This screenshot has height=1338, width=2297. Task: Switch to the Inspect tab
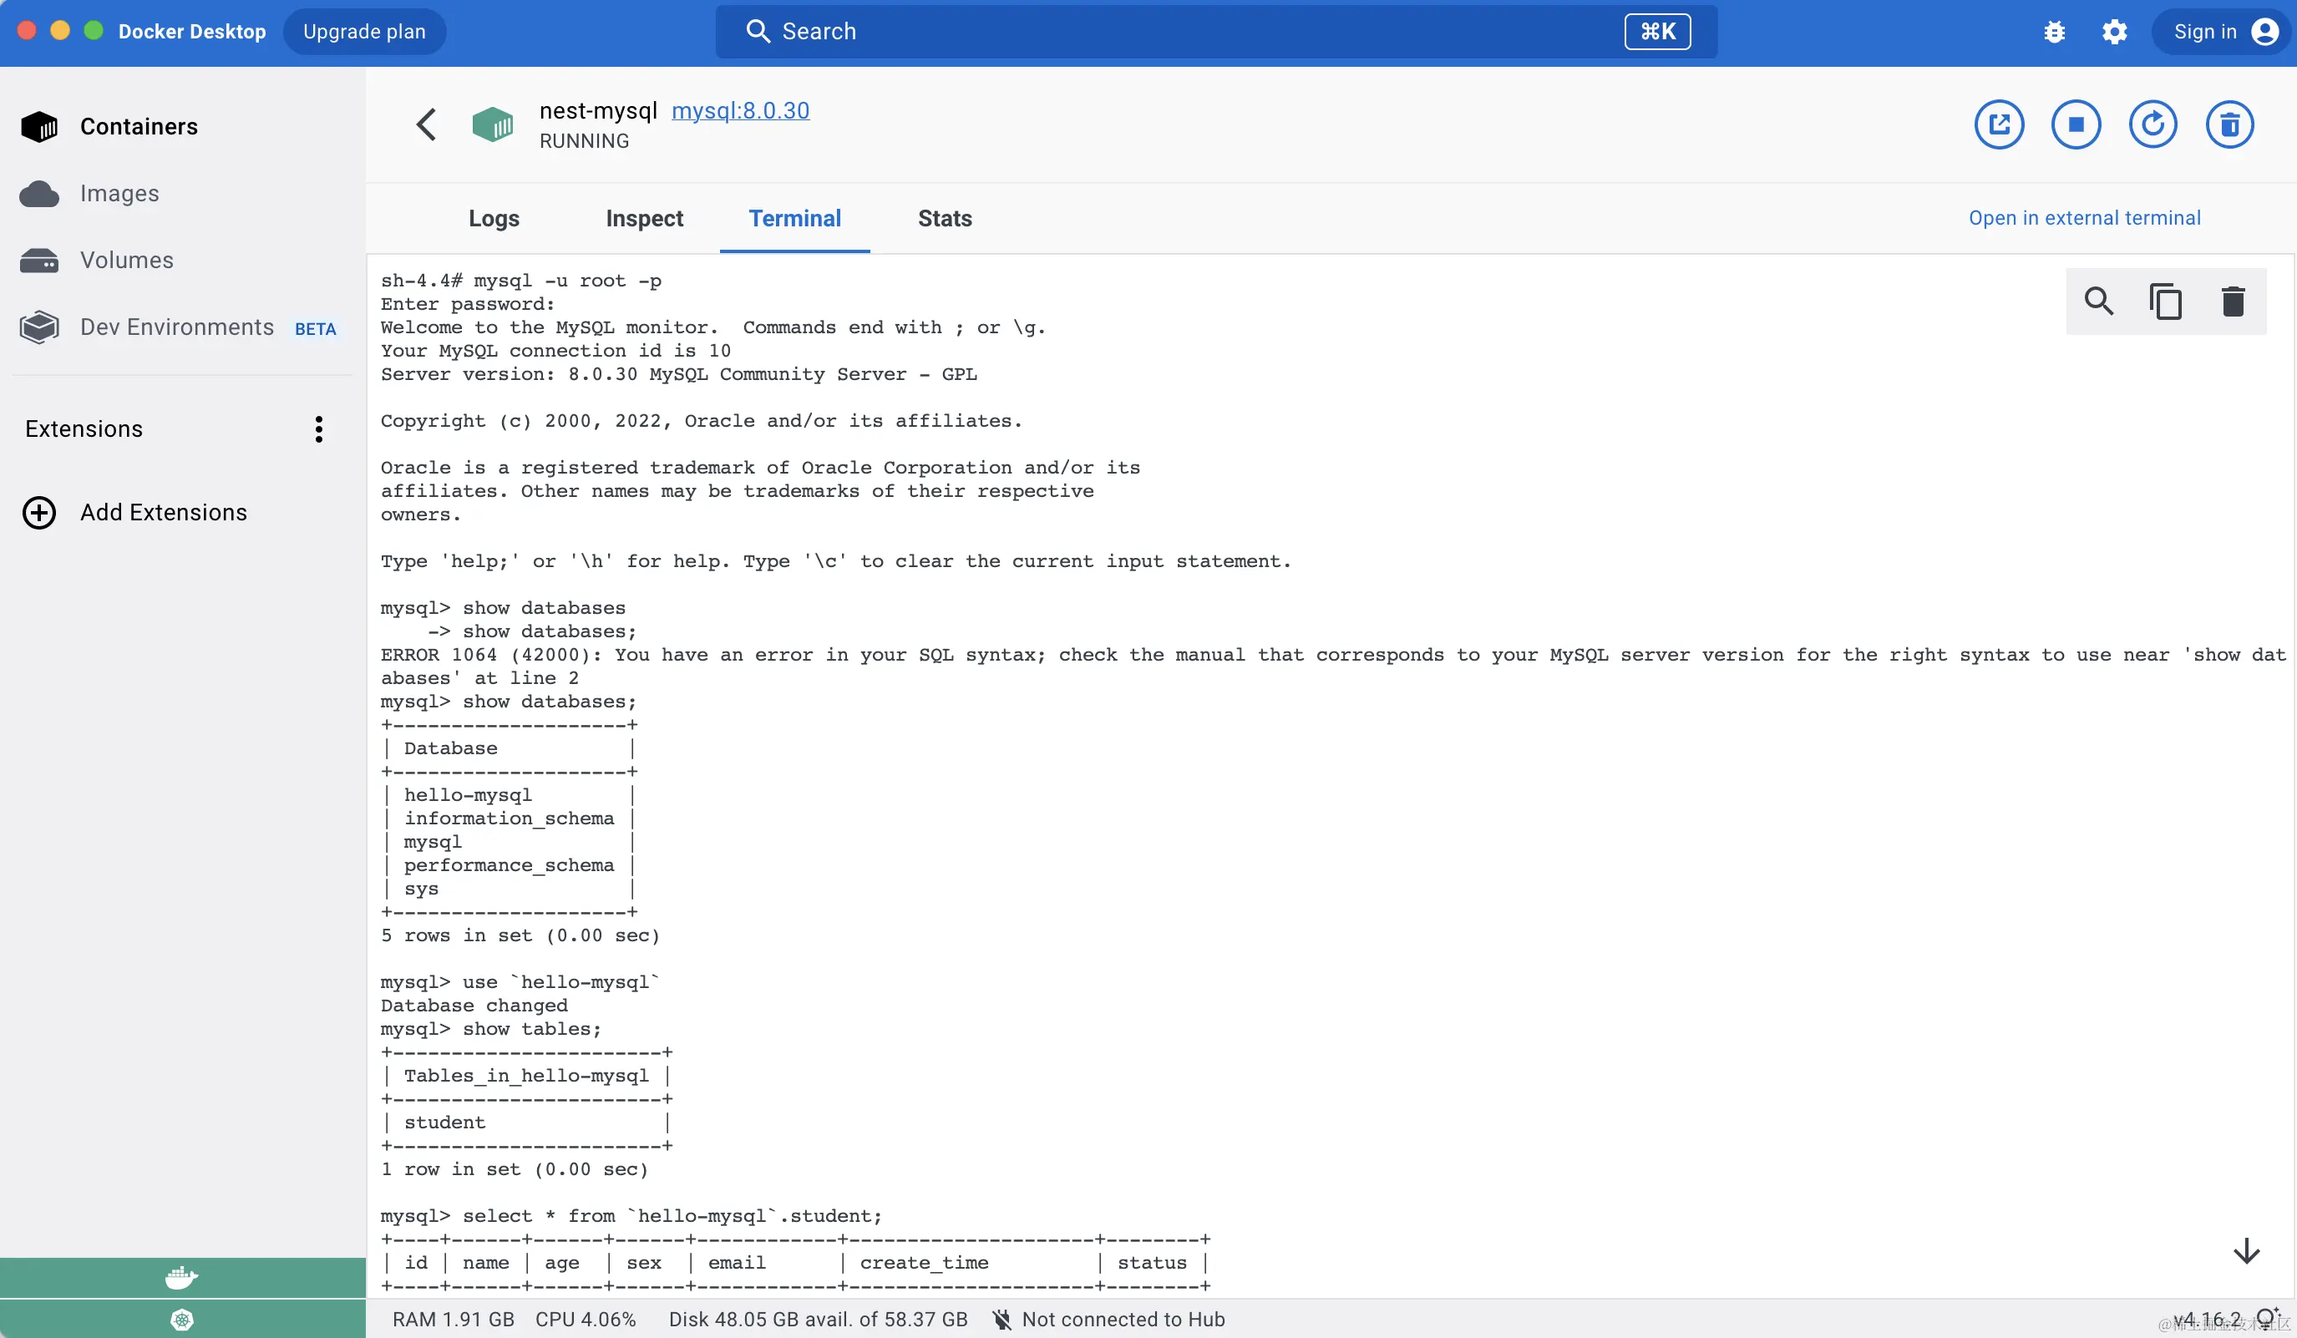click(643, 219)
